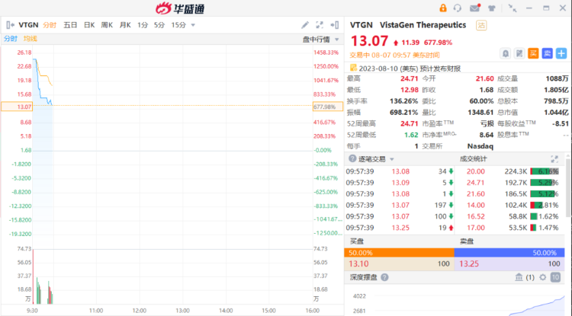This screenshot has width=572, height=316.
Task: Click the tick trade with volume 197
Action: click(x=400, y=205)
